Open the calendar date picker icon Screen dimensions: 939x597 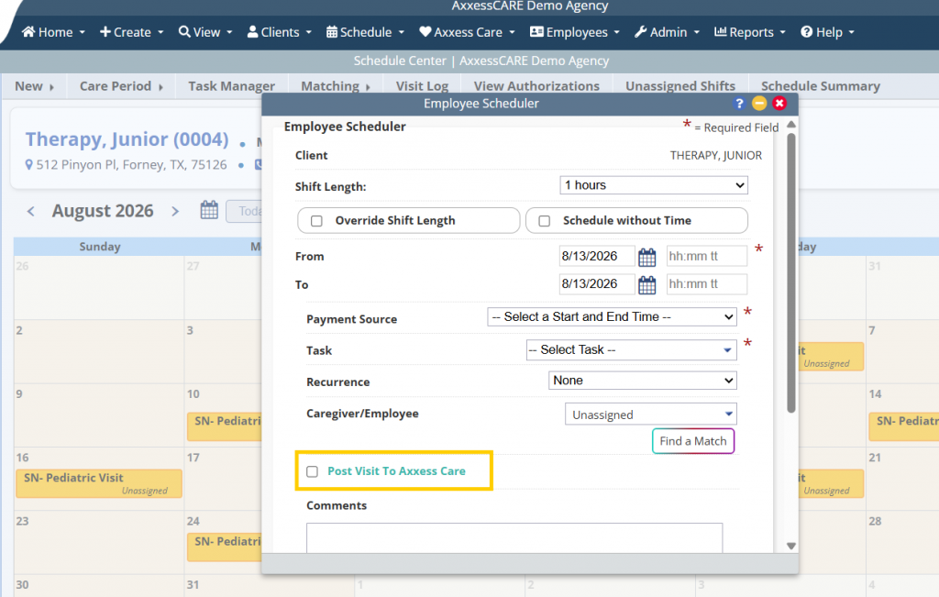click(x=209, y=210)
